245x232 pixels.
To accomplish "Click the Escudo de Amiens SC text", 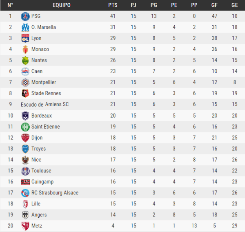I will point(45,105).
